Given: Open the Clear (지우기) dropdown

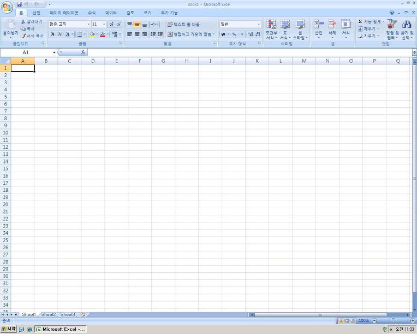Looking at the screenshot, I should pyautogui.click(x=368, y=36).
